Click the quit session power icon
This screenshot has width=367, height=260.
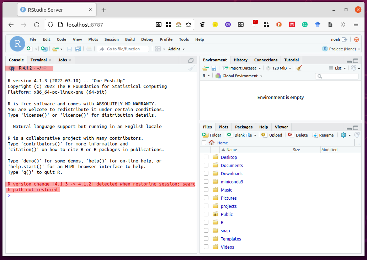(x=356, y=39)
